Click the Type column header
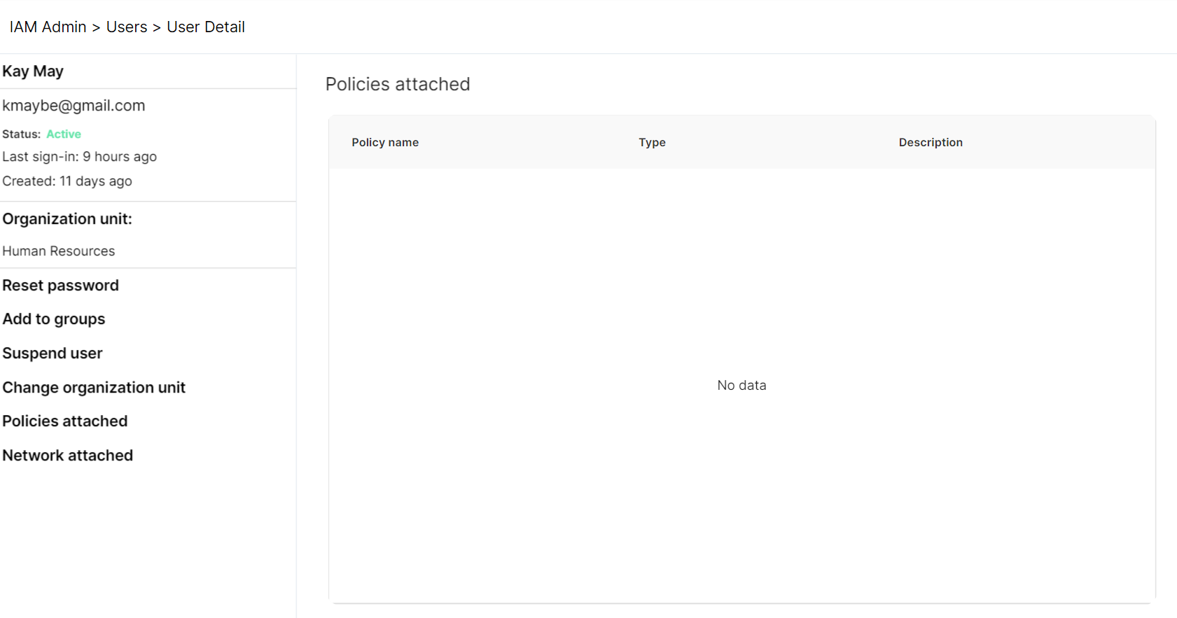 652,143
